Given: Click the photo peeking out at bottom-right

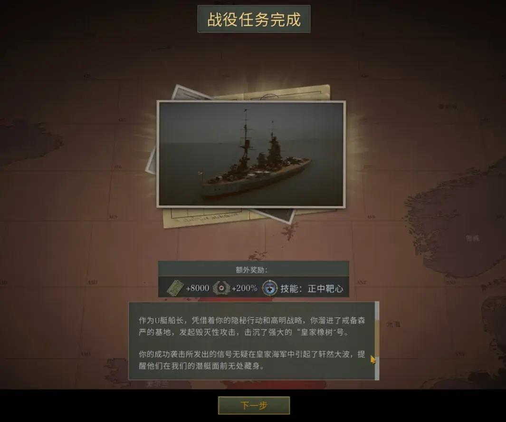Looking at the screenshot, I should 277,215.
